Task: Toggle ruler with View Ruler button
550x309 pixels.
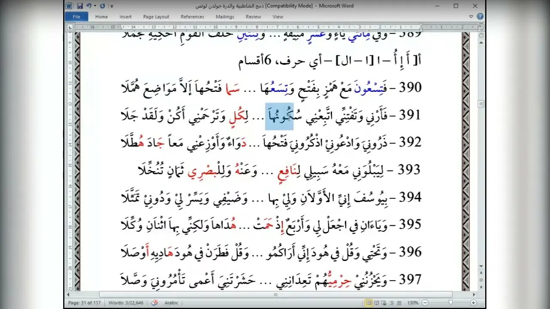Action: click(x=481, y=27)
